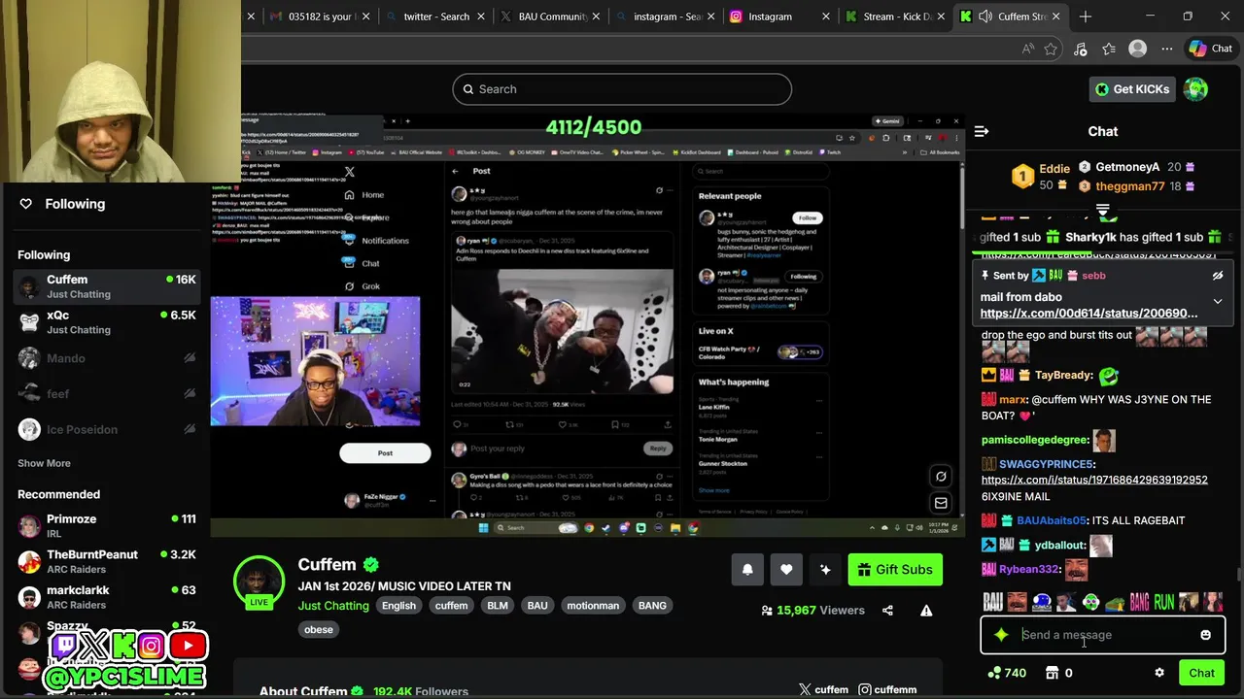Open Cuffem's X profile link

tap(824, 689)
